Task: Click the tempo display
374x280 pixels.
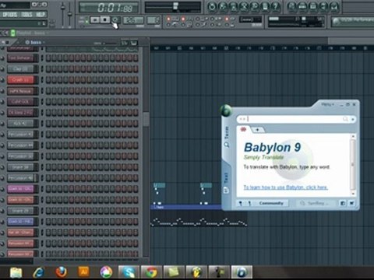Action: [x=133, y=20]
